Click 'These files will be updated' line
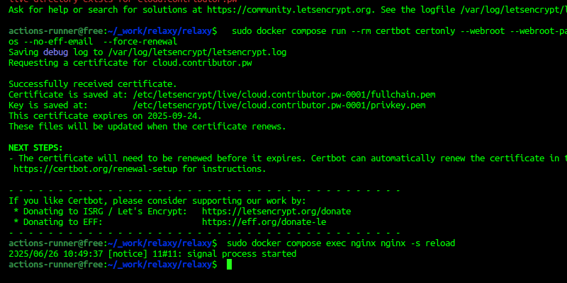The height and width of the screenshot is (283, 567). (x=147, y=127)
